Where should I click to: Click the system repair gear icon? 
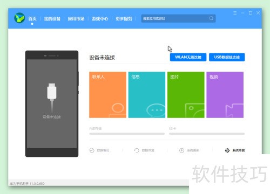(x=227, y=150)
